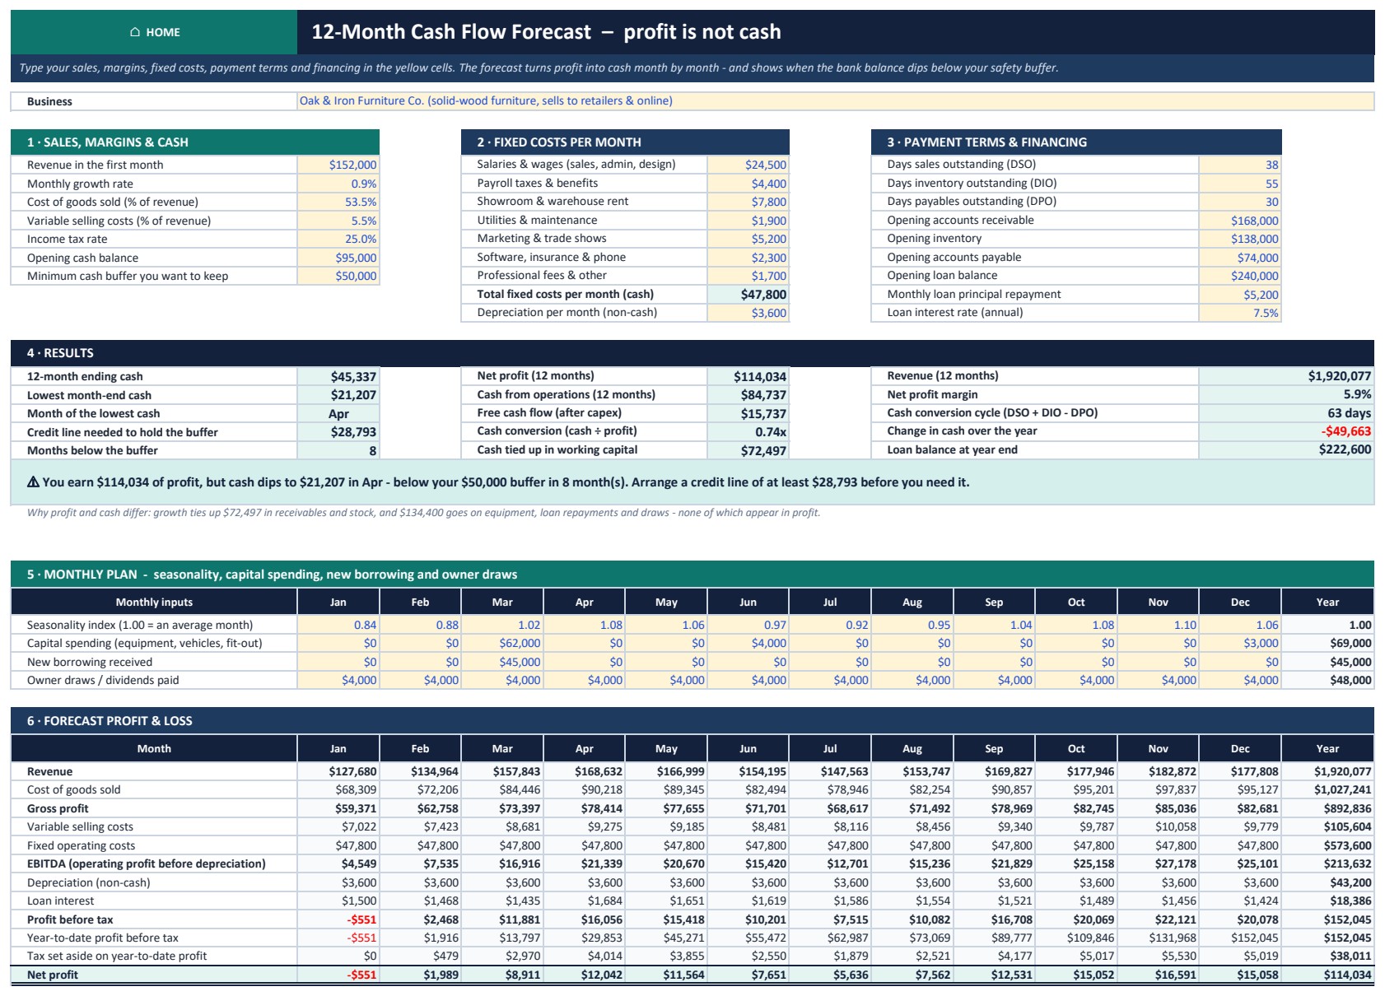Select Revenue in the first month value $152,000
Viewport: 1385px width, 996px height.
[x=338, y=165]
